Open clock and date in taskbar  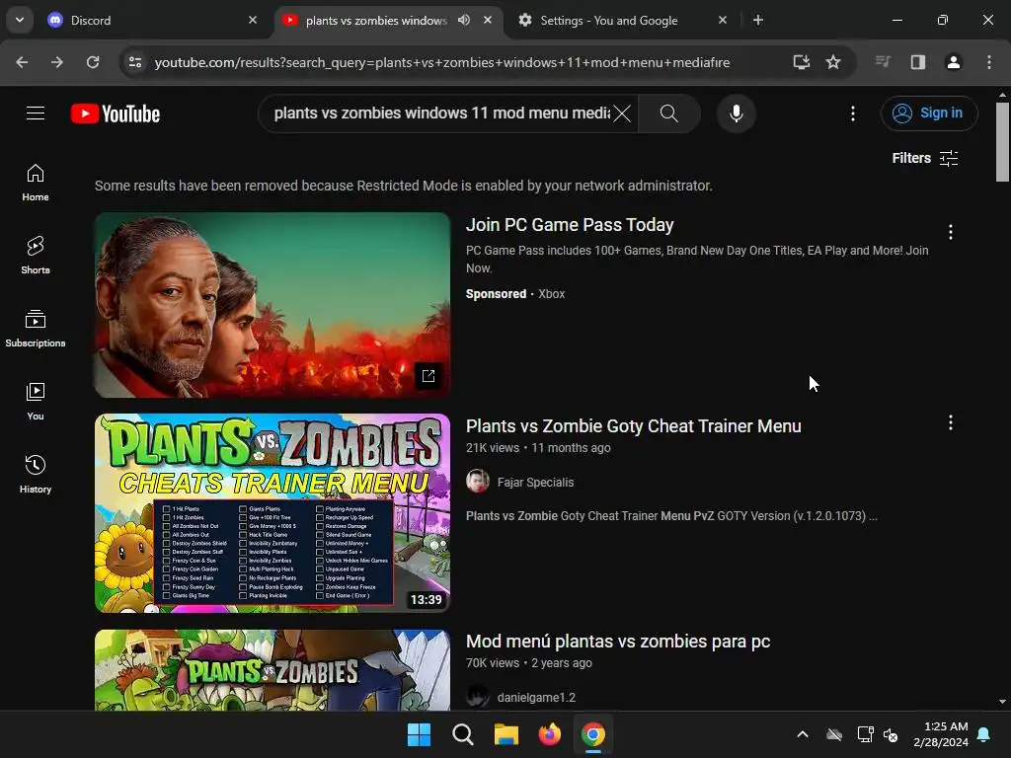pyautogui.click(x=941, y=734)
